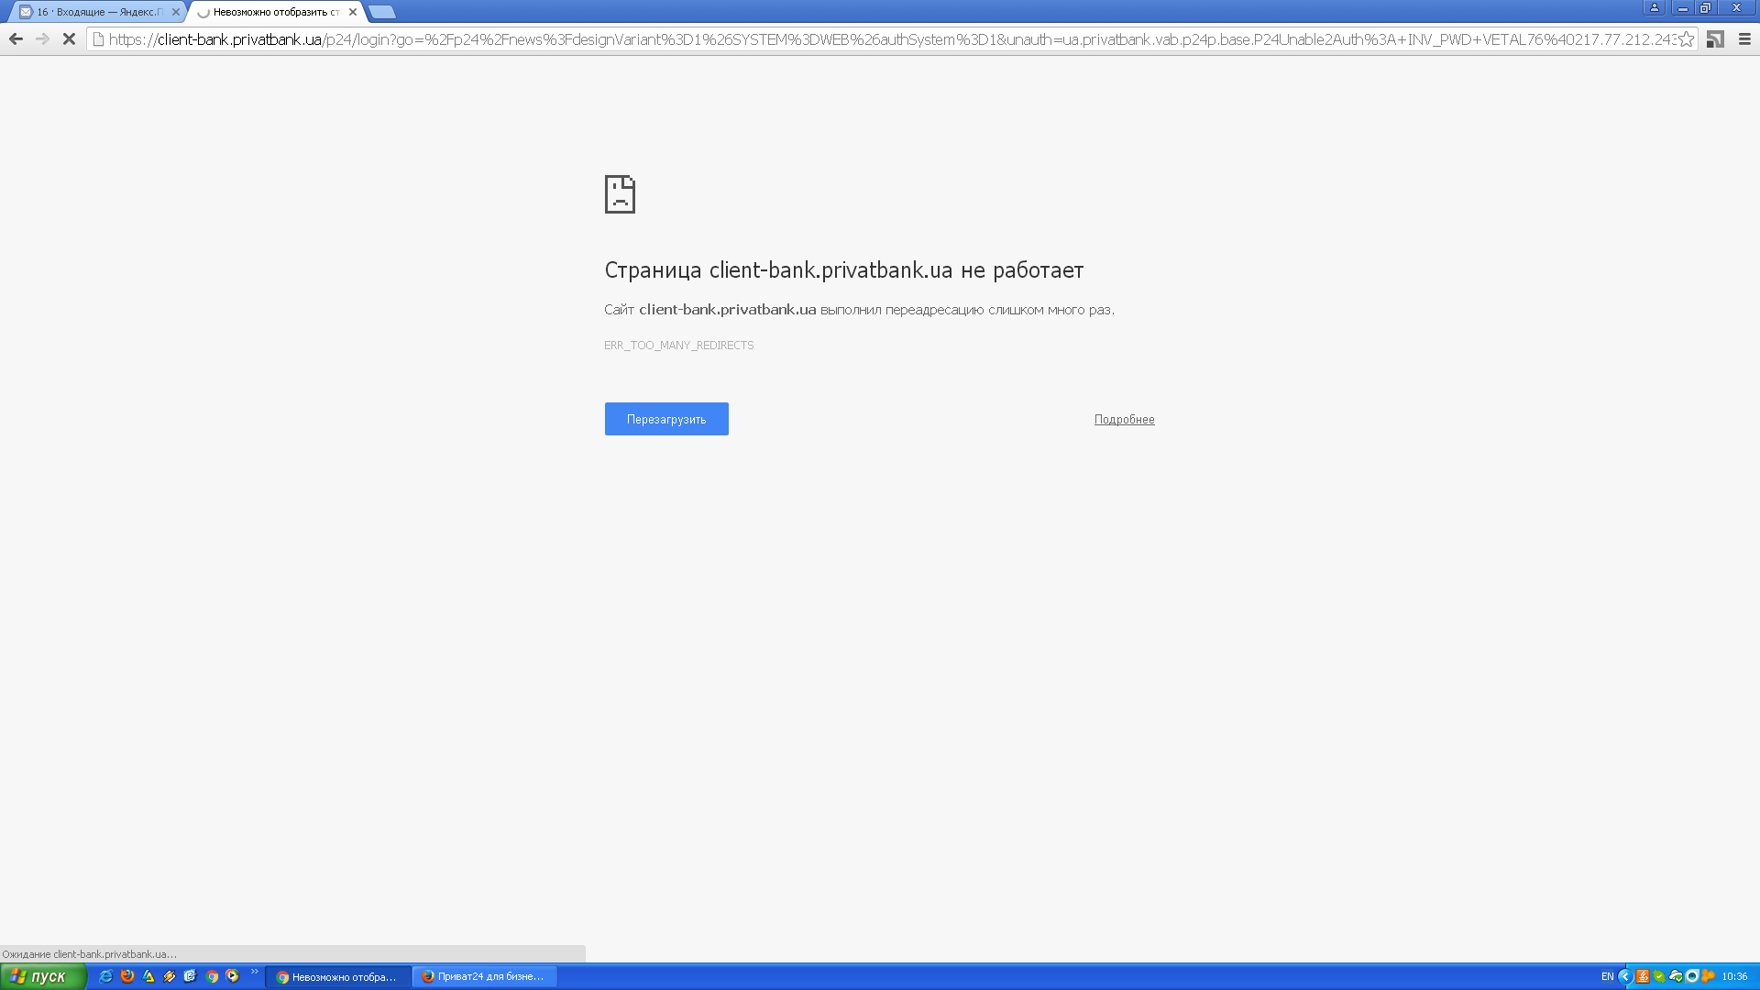The width and height of the screenshot is (1760, 990).
Task: Switch to the Yandex inbox tab
Action: point(96,12)
